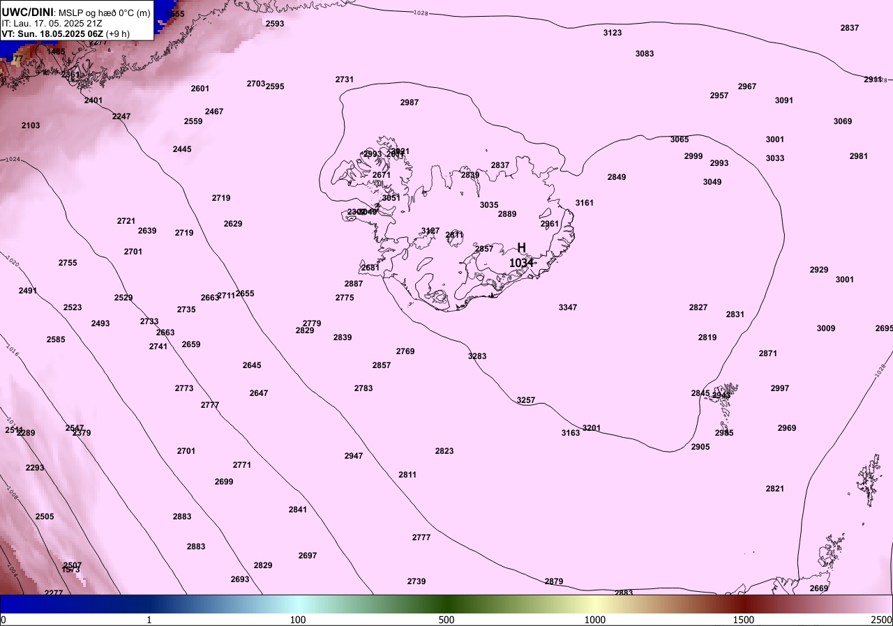
Task: Click the height value 2103
Action: [x=31, y=125]
